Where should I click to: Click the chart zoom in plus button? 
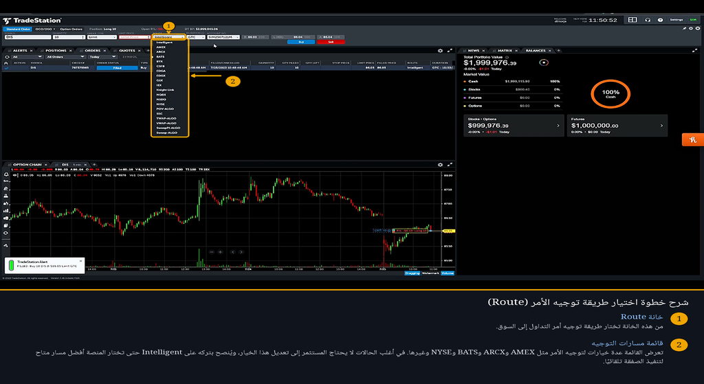click(221, 252)
